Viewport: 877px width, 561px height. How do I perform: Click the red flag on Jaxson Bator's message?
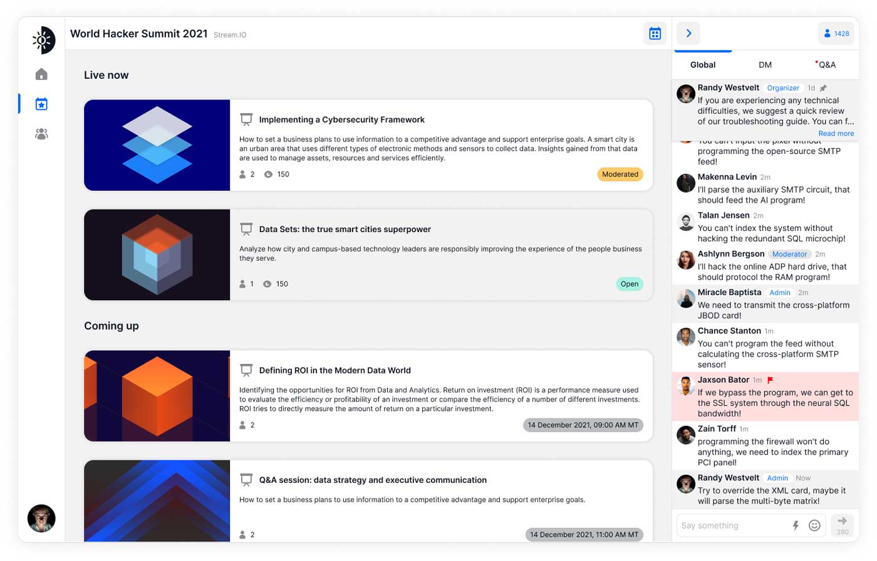(x=771, y=380)
